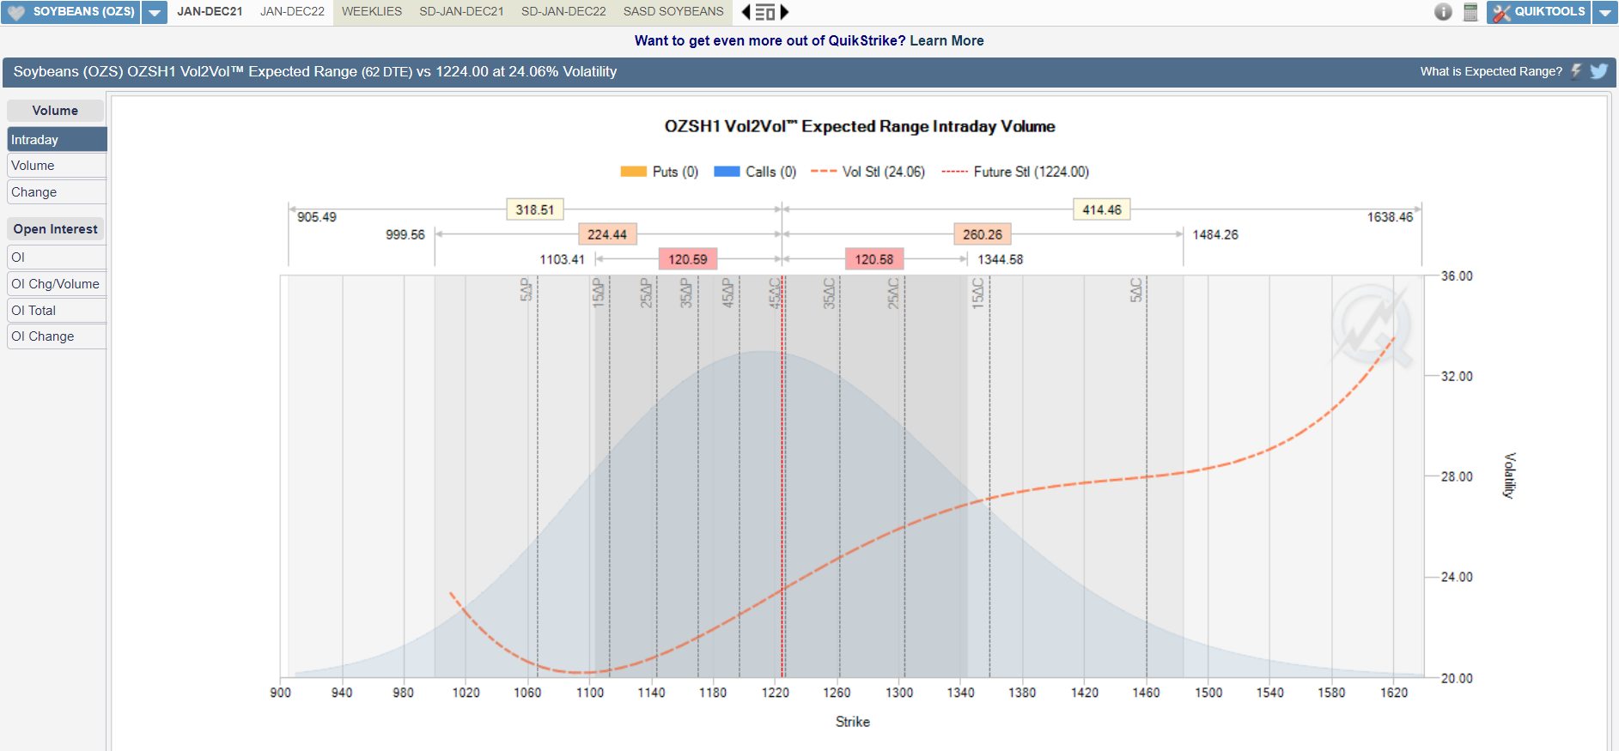The image size is (1619, 751).
Task: Expand the QuikTools dropdown arrow
Action: pyautogui.click(x=1605, y=12)
